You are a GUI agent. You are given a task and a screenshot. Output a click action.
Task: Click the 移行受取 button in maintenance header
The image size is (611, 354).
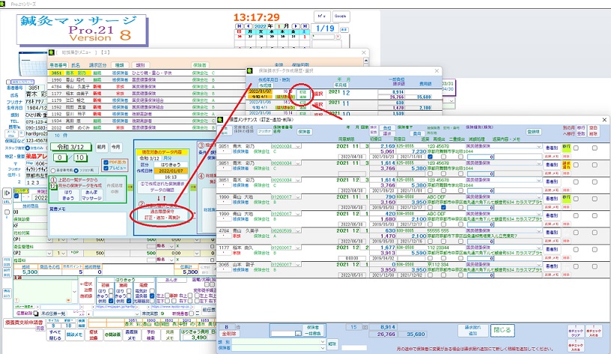[x=581, y=130]
